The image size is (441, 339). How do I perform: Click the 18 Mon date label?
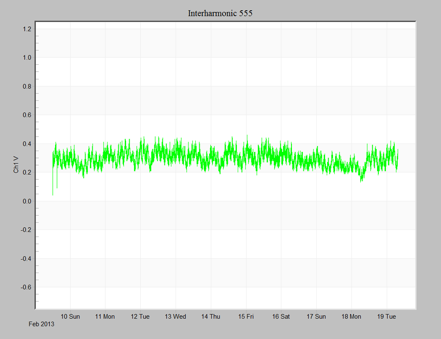(x=351, y=317)
